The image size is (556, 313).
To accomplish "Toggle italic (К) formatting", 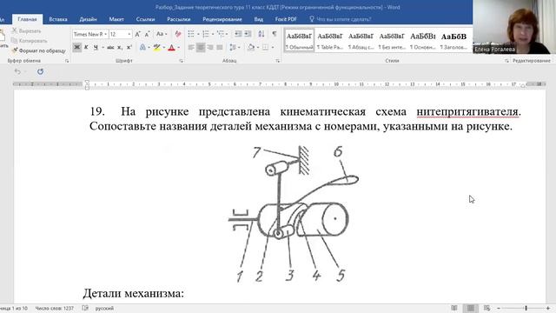I will (86, 47).
